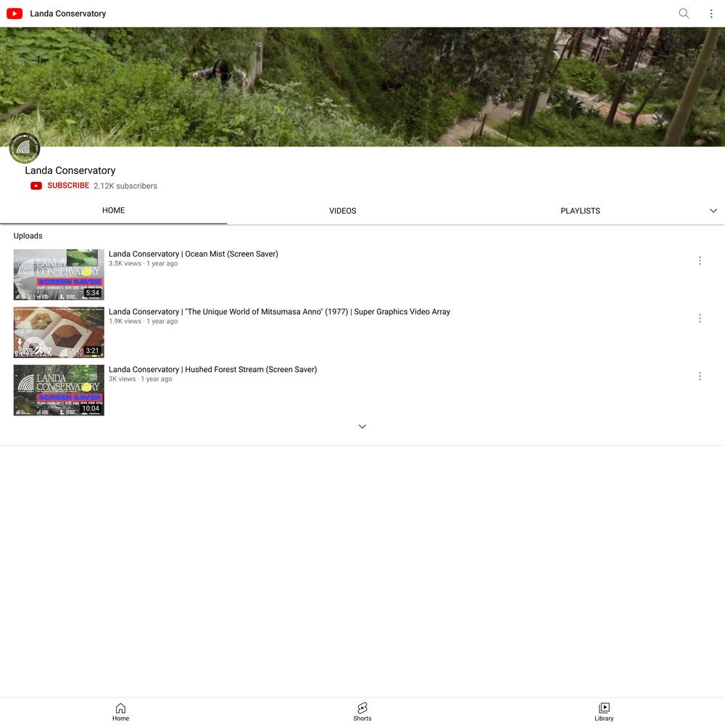Open The Unique World of Mitsumasa Anno title
The width and height of the screenshot is (725, 725).
click(x=279, y=312)
